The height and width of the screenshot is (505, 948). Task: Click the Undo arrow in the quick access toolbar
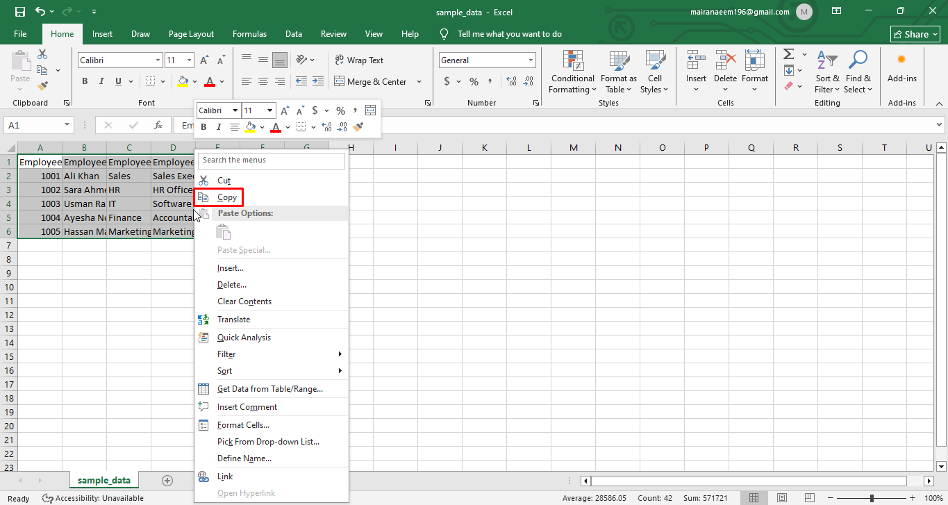(40, 12)
